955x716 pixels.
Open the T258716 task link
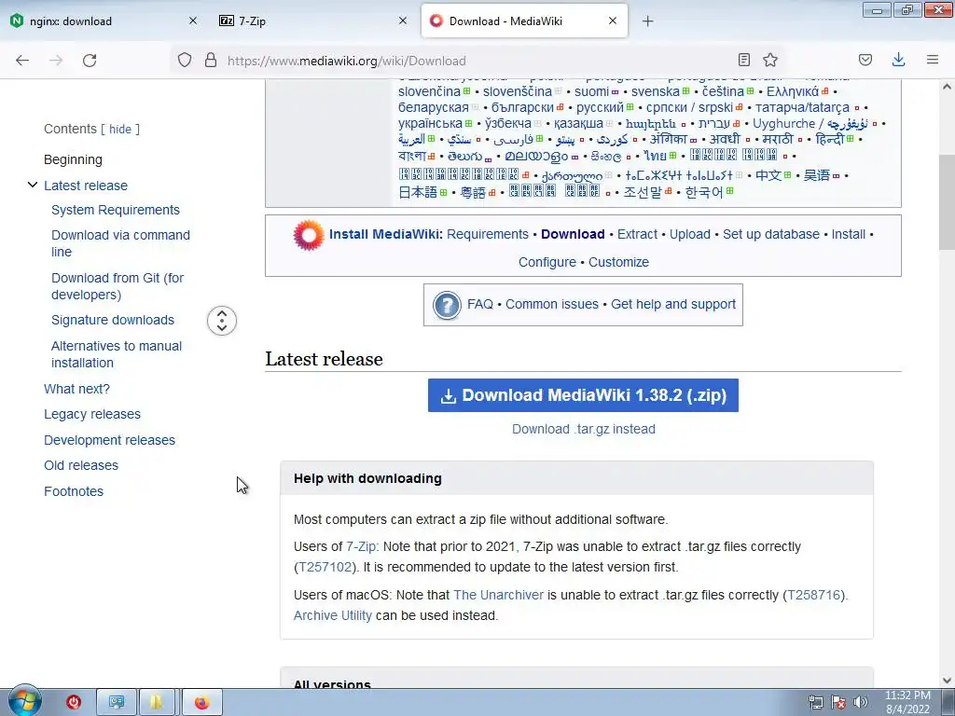[x=813, y=595]
